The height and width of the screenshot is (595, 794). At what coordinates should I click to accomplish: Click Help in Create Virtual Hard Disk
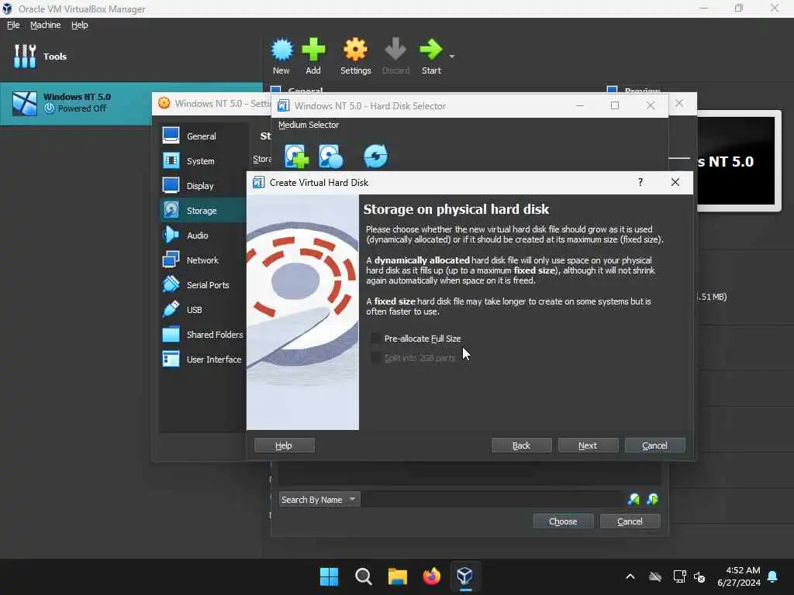(x=284, y=445)
